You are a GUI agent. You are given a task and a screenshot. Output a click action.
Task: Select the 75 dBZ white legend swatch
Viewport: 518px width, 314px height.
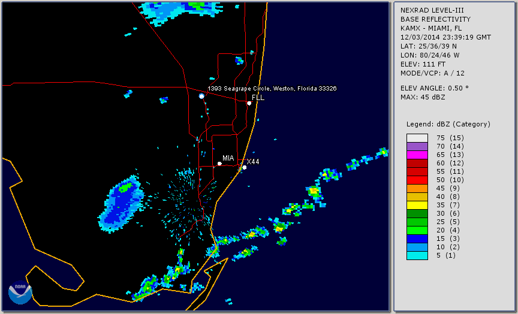(x=417, y=138)
